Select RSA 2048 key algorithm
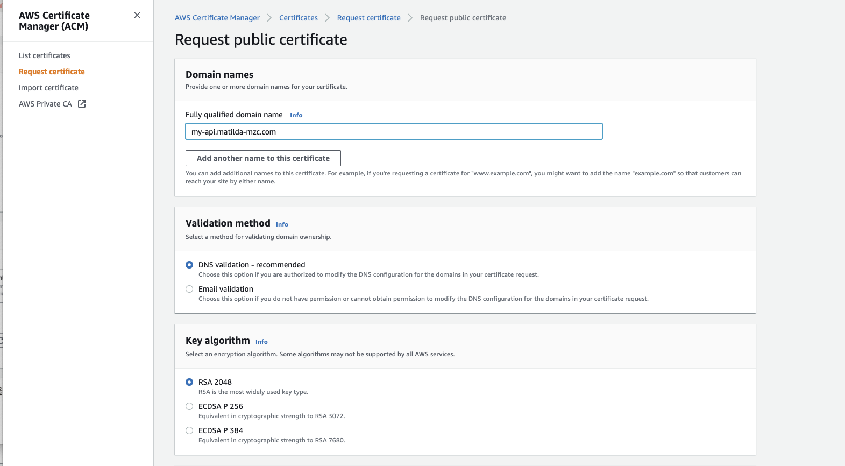 (189, 382)
